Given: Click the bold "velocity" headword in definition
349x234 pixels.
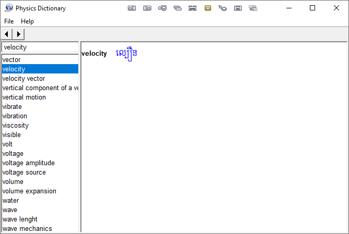Looking at the screenshot, I should click(x=94, y=54).
